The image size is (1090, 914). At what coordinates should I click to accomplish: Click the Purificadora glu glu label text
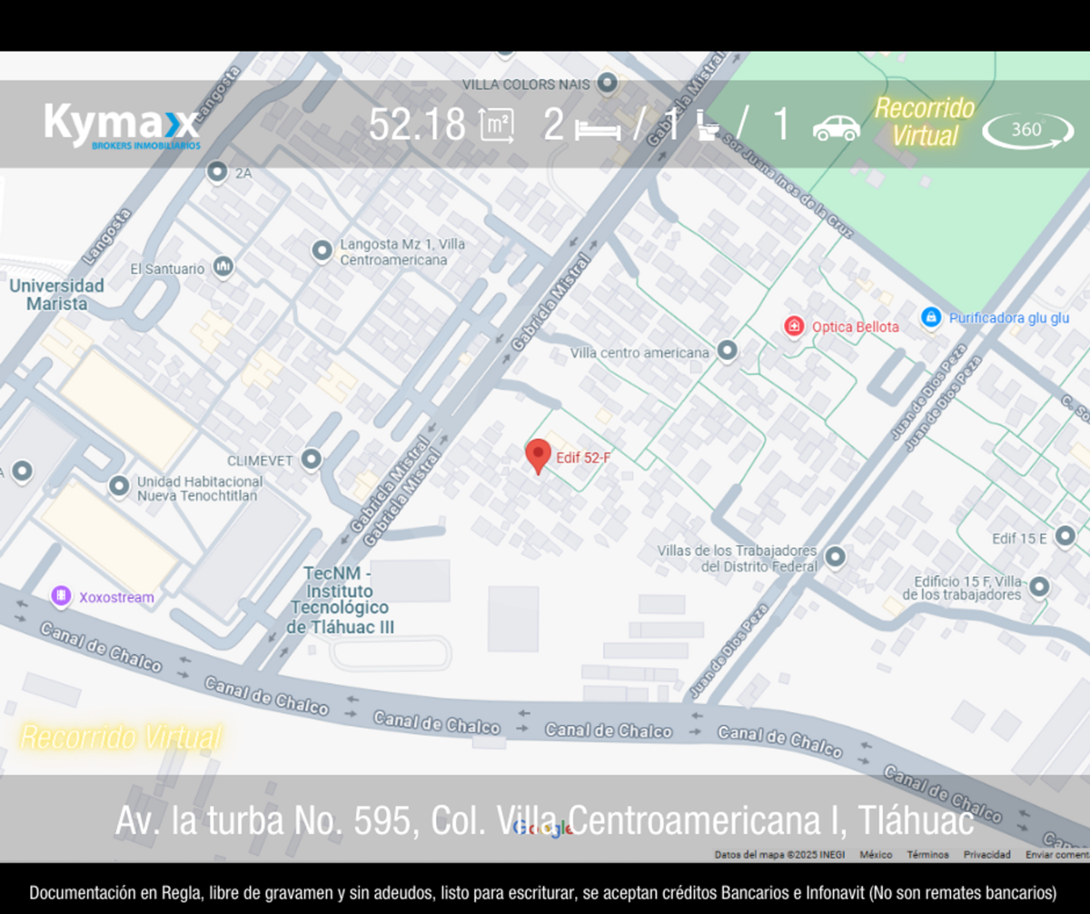tap(1009, 318)
